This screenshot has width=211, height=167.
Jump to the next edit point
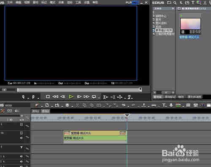pyautogui.click(x=113, y=97)
